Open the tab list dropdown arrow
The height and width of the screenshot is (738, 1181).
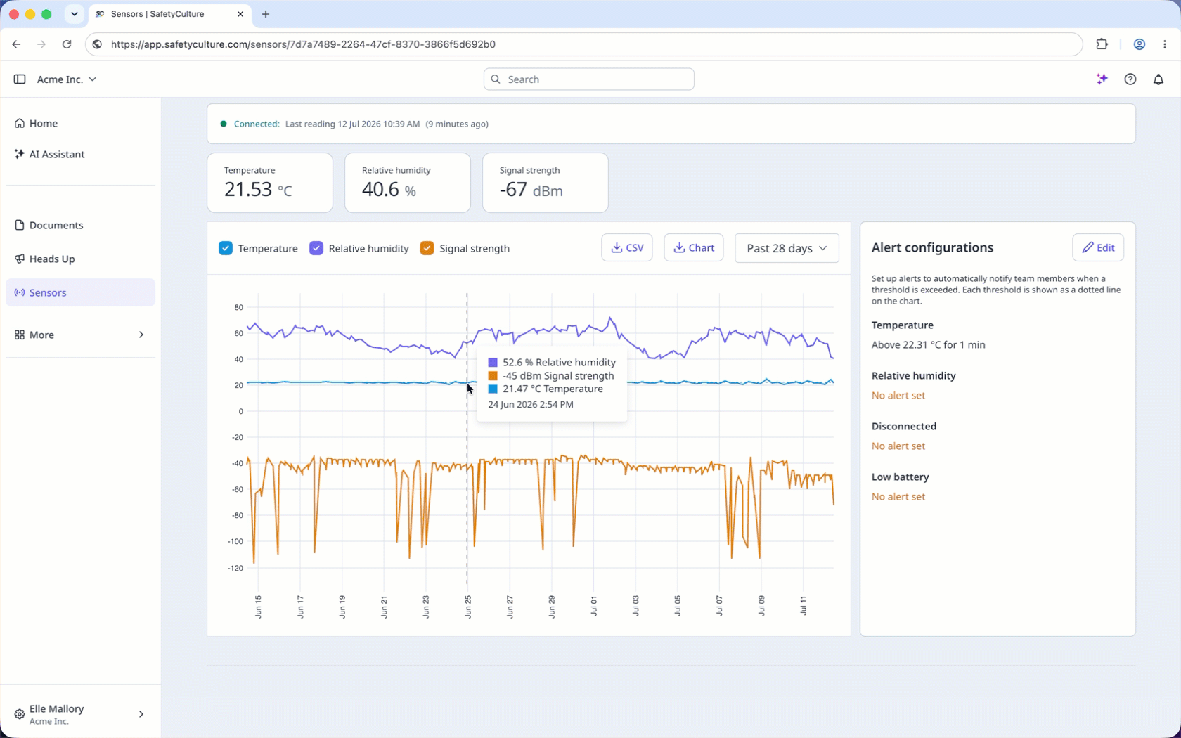click(x=75, y=14)
